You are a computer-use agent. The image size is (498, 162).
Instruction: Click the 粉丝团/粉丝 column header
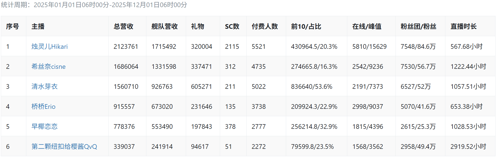pos(418,27)
